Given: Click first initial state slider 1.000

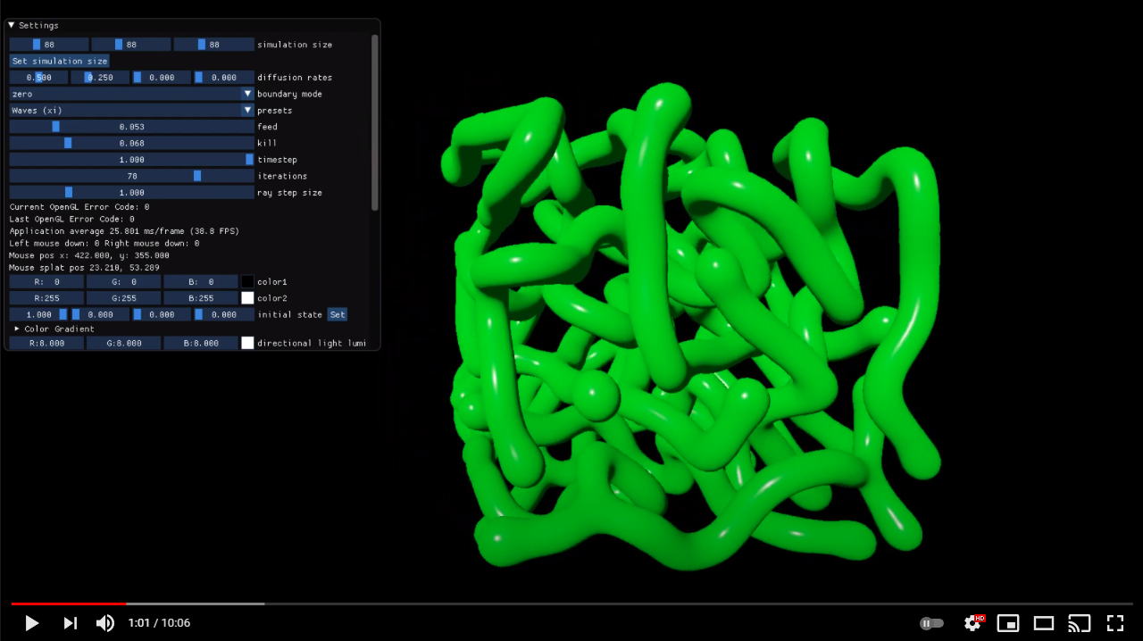Looking at the screenshot, I should click(38, 314).
